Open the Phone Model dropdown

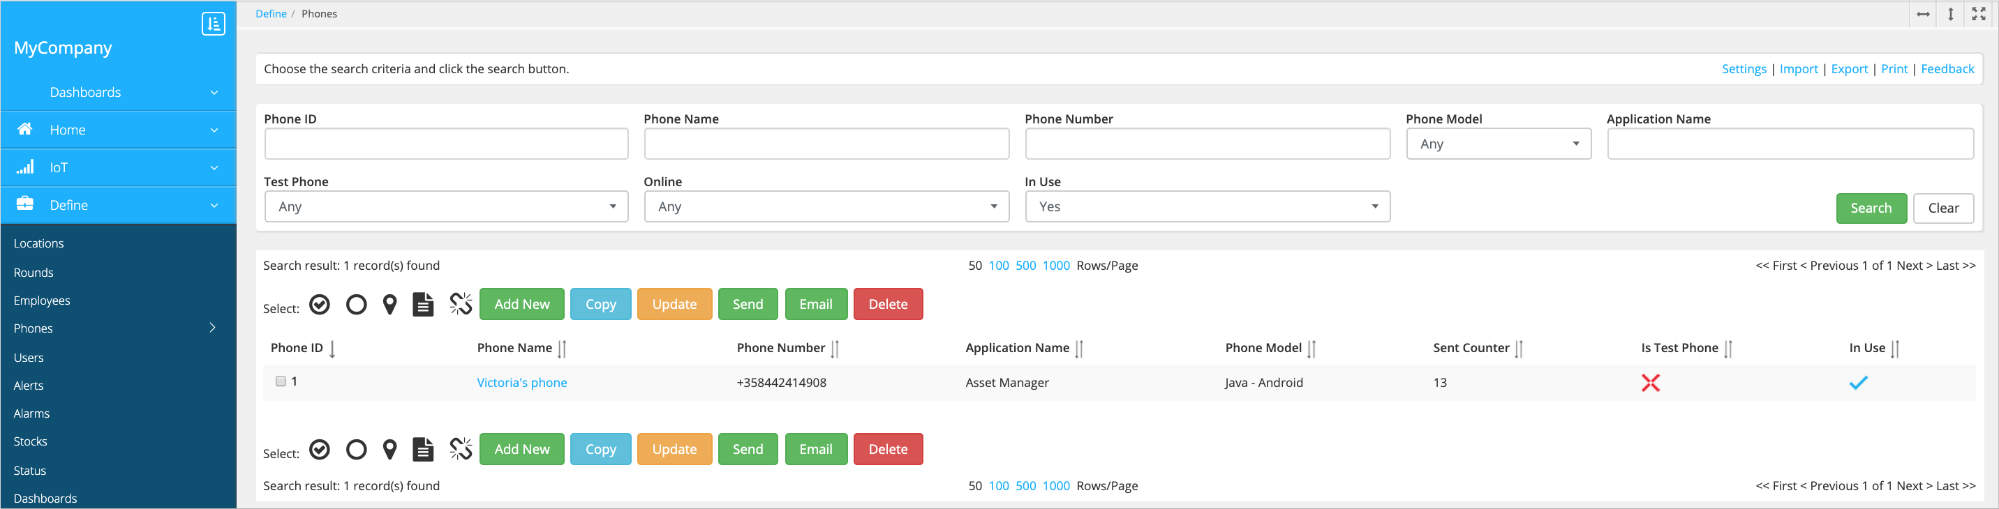pyautogui.click(x=1499, y=144)
